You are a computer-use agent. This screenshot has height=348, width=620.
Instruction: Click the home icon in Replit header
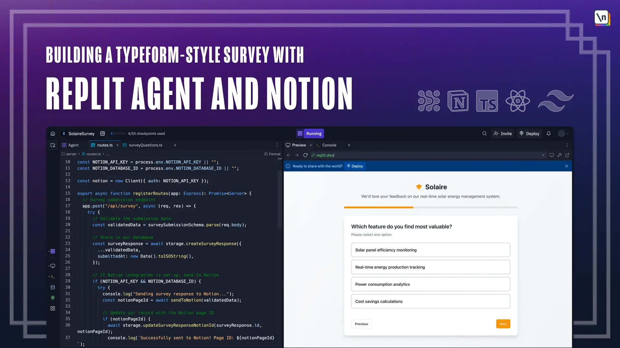click(x=53, y=133)
